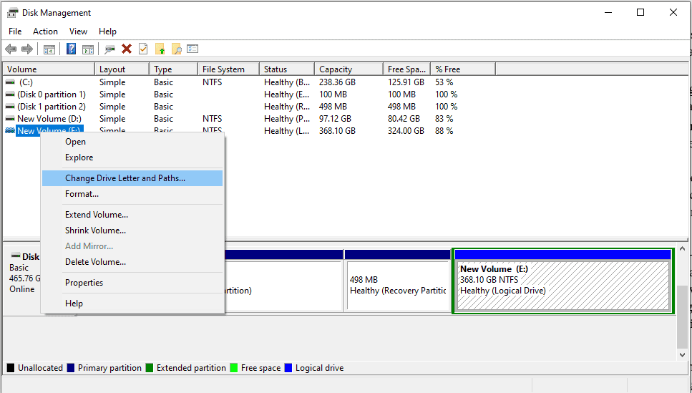Sort by the File System column header
The image size is (692, 393).
tap(228, 69)
